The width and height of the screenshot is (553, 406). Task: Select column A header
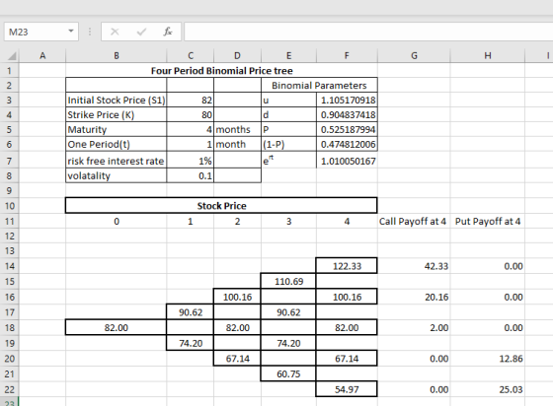coord(42,55)
